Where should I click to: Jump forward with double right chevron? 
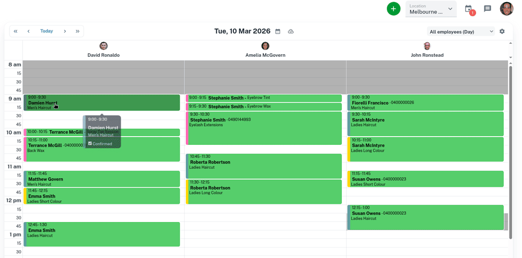[78, 31]
